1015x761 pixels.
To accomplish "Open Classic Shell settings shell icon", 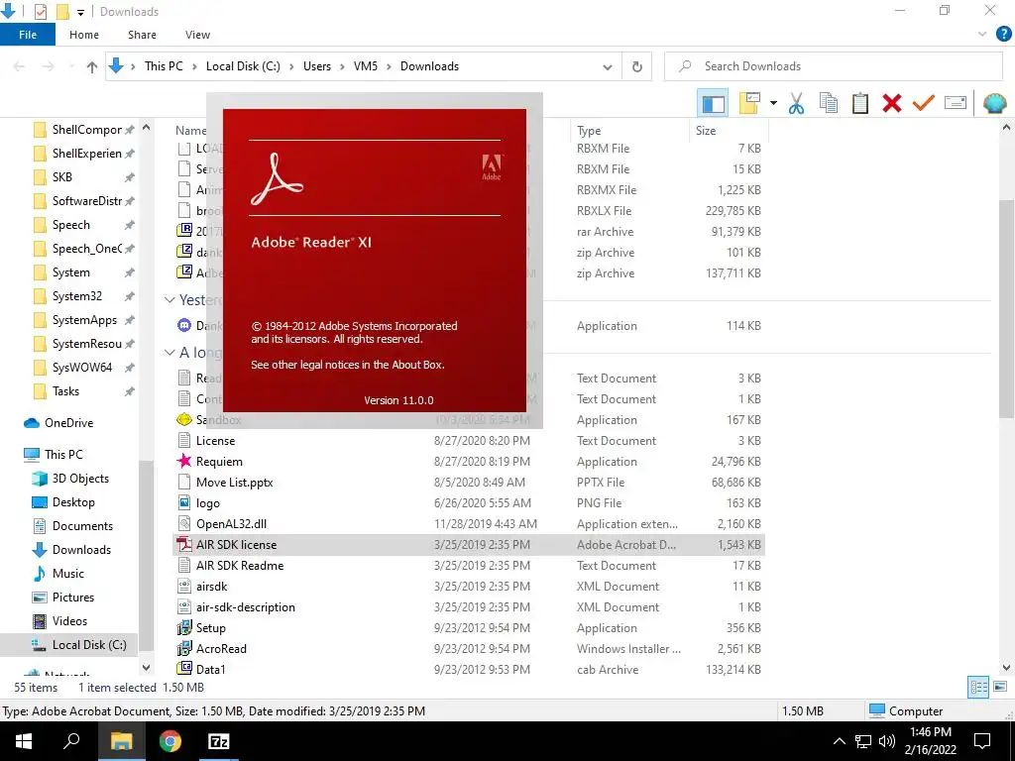I will [994, 103].
